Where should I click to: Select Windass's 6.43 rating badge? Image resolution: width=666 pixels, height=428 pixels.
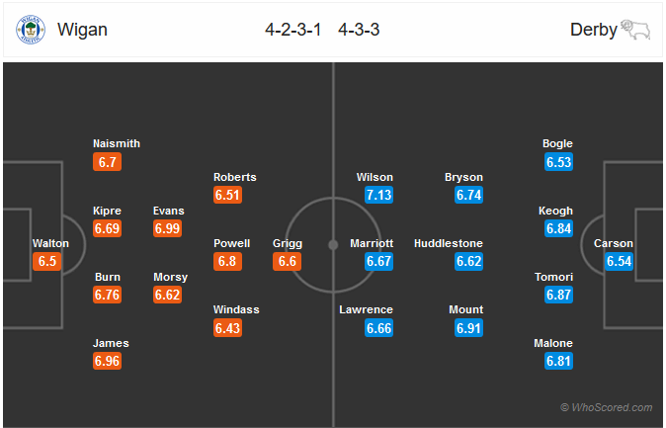[227, 327]
